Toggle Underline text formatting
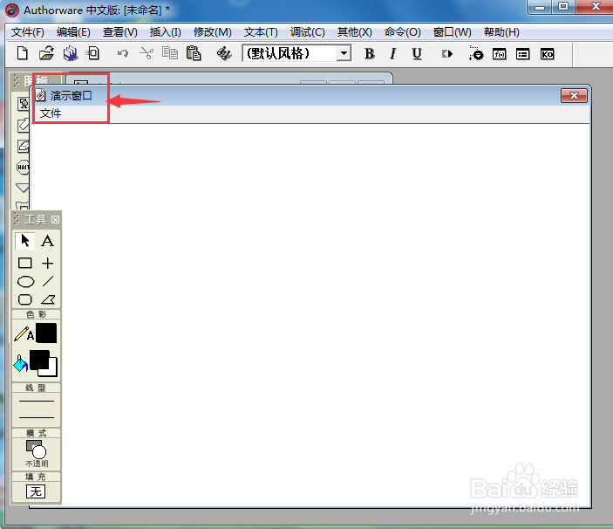 click(417, 53)
